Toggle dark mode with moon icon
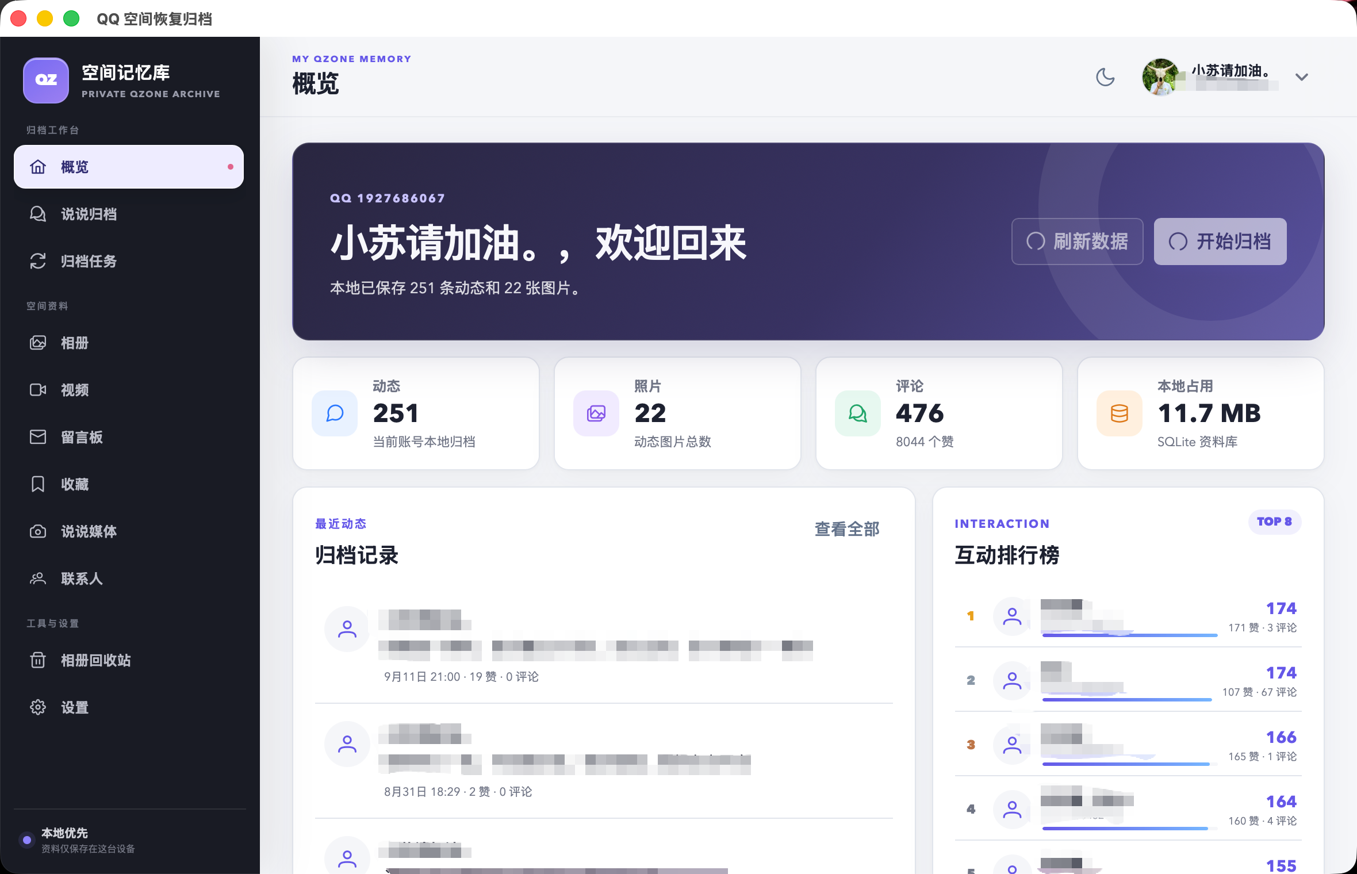The image size is (1357, 874). click(x=1105, y=77)
